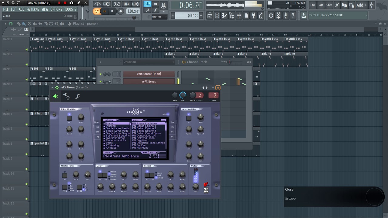Toggle the Amp Modifier on button
388x218 pixels.
point(189,118)
